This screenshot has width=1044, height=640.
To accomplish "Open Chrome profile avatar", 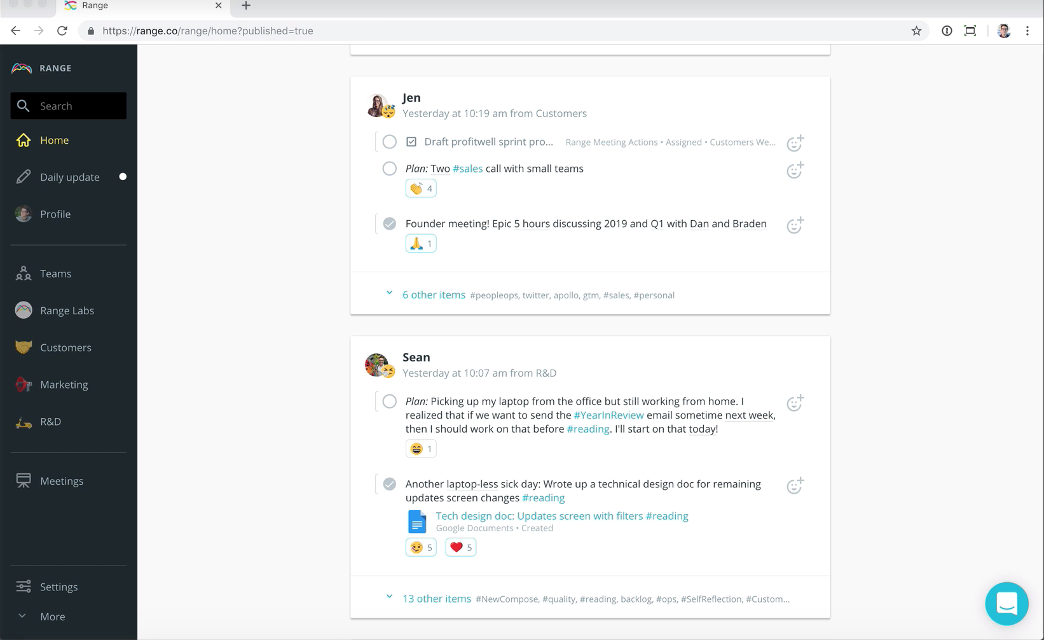I will pos(1004,31).
